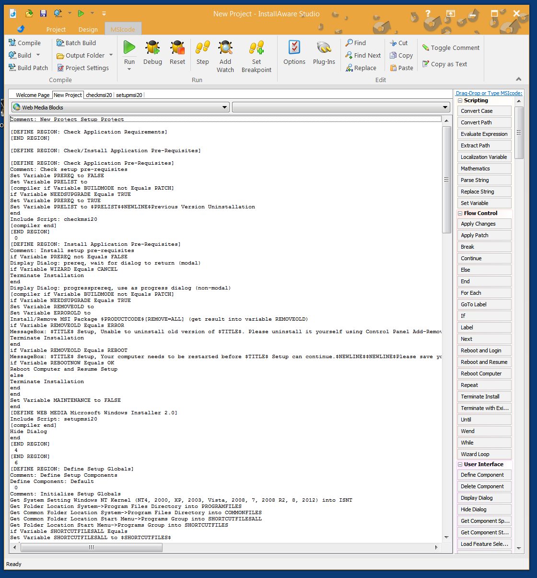Click the Paste command
Image resolution: width=537 pixels, height=578 pixels.
point(401,68)
